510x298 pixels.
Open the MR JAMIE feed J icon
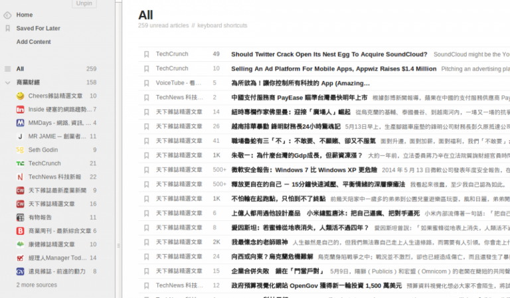click(20, 137)
